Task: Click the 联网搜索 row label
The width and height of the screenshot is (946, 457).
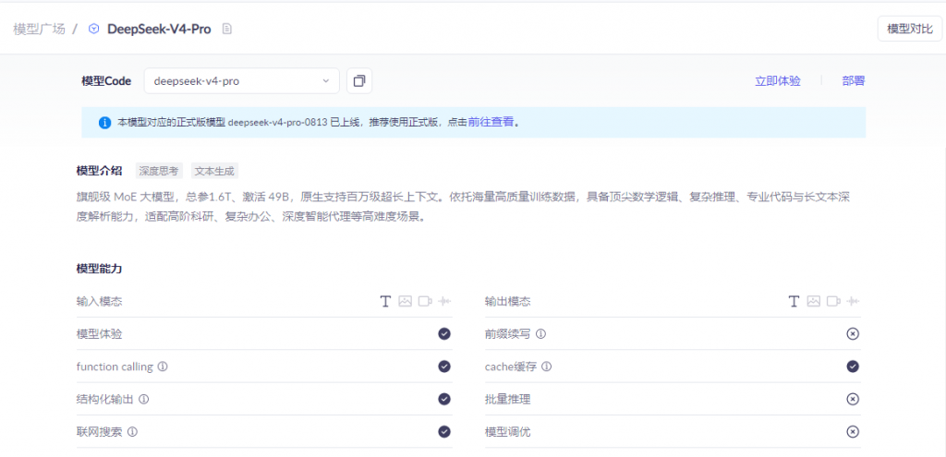Action: pos(100,432)
